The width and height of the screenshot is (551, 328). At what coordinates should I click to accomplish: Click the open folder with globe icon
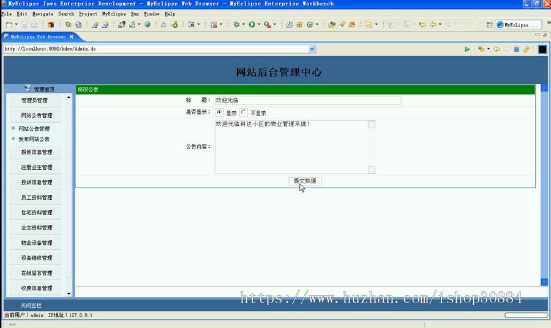click(332, 24)
